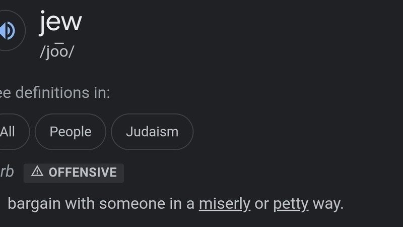
Task: Select the All definitions filter chip
Action: pyautogui.click(x=9, y=132)
